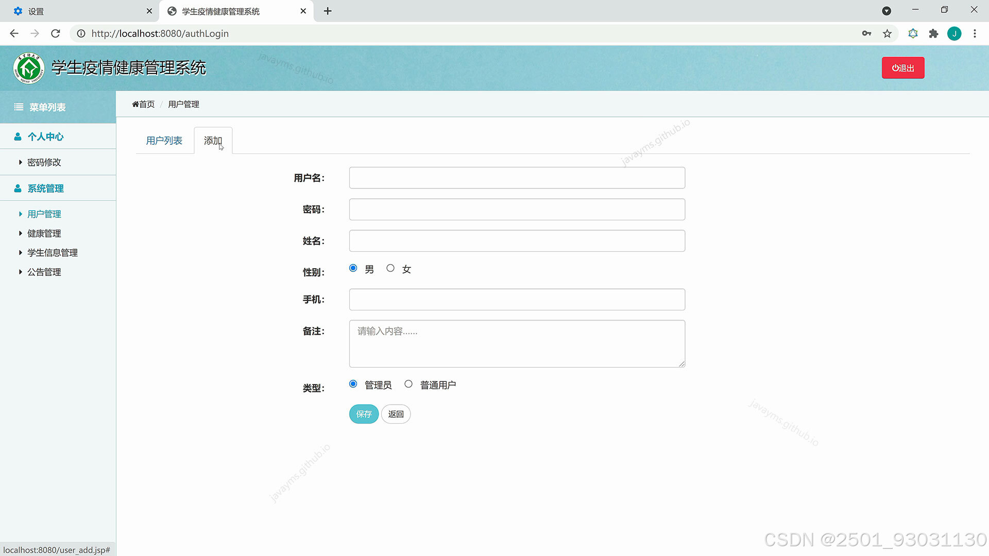The width and height of the screenshot is (989, 556).
Task: Open the tab search dropdown arrow
Action: pyautogui.click(x=886, y=11)
